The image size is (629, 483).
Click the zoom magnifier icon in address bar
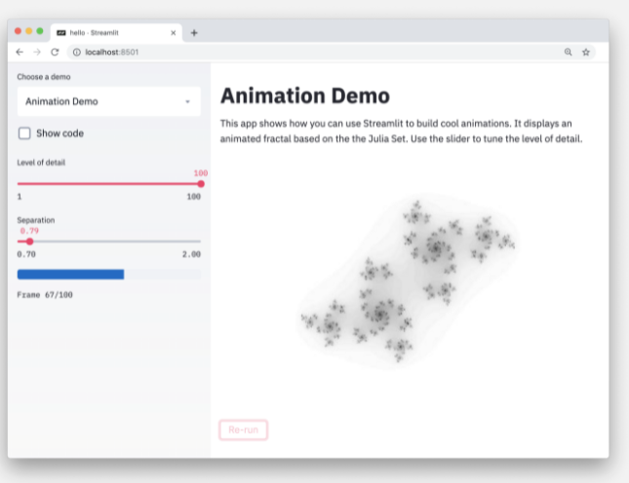click(x=568, y=52)
